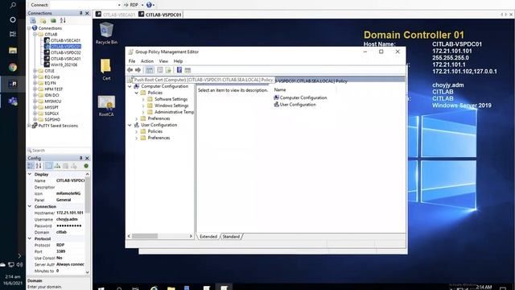
Task: Expand the EQ Corp connection folder
Action: tap(35, 77)
